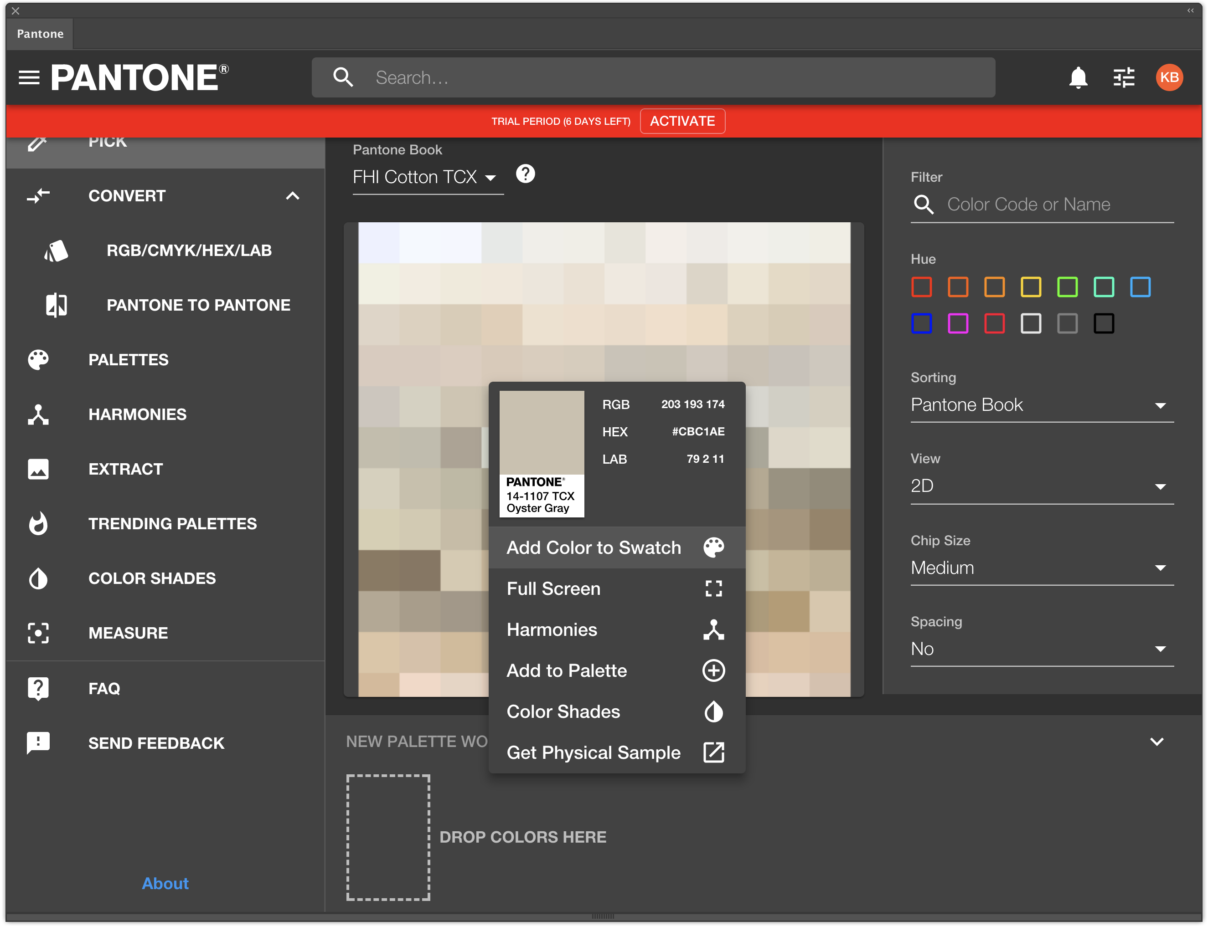The image size is (1208, 931).
Task: Click the Convert arrows icon
Action: click(x=38, y=195)
